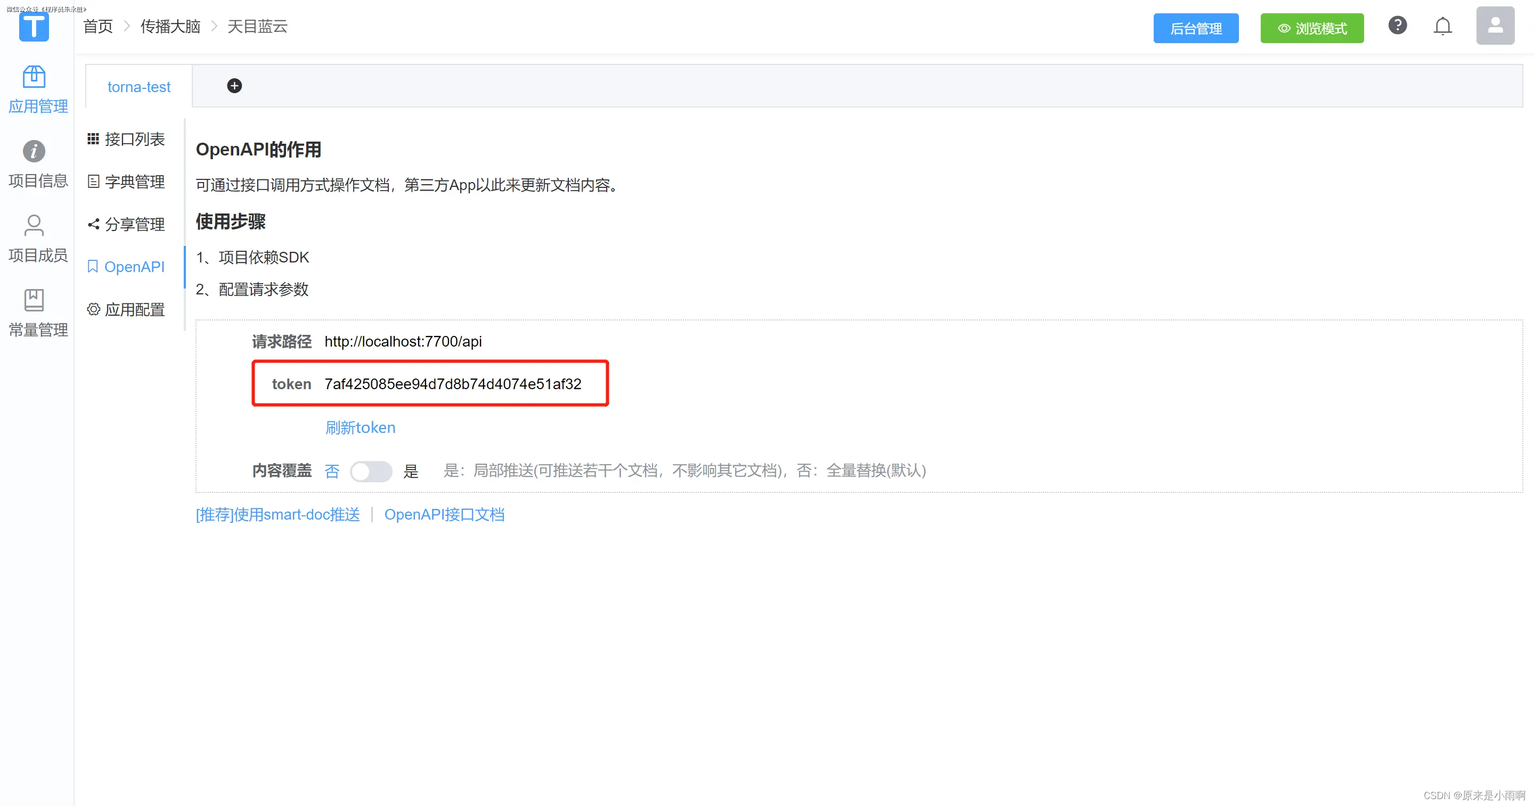This screenshot has width=1534, height=806.
Task: Open 应用管理 sidebar icon
Action: 34,77
